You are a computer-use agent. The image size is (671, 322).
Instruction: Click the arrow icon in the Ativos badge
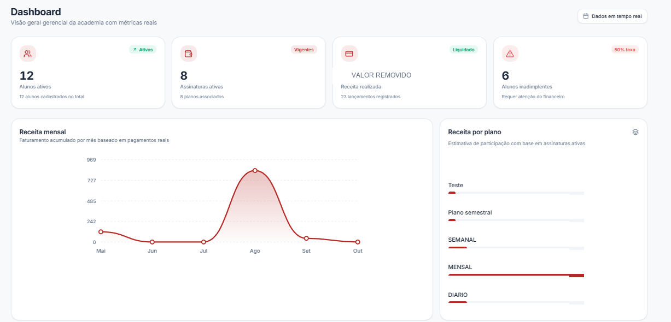coord(134,50)
